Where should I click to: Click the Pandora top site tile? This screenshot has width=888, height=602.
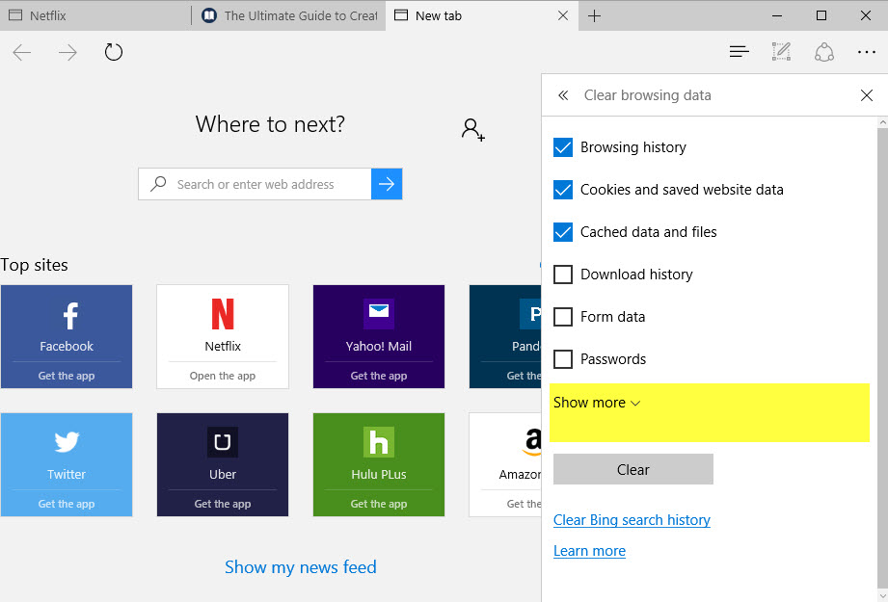(x=505, y=337)
